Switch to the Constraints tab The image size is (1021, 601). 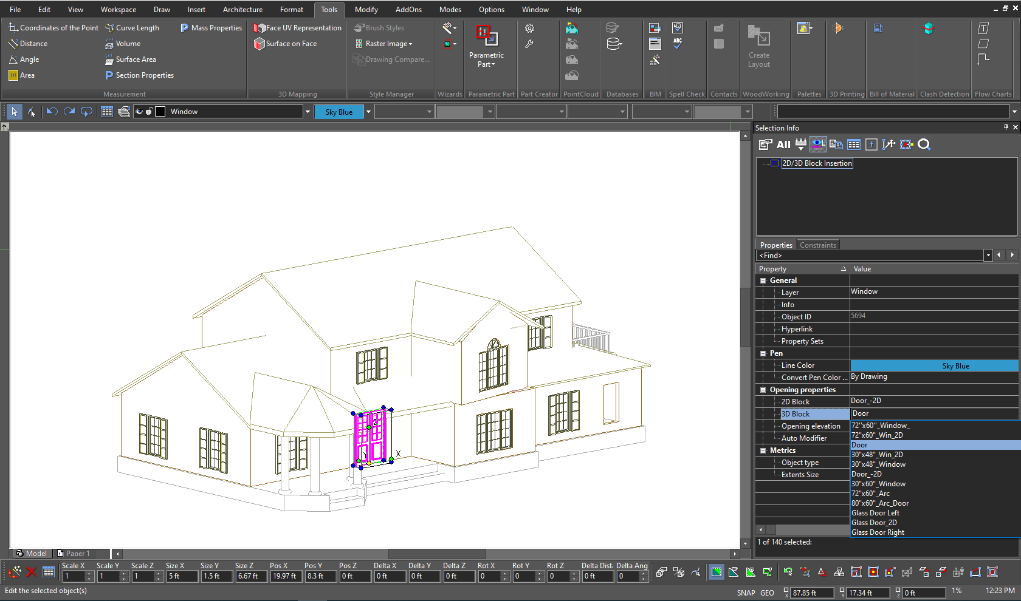coord(817,245)
